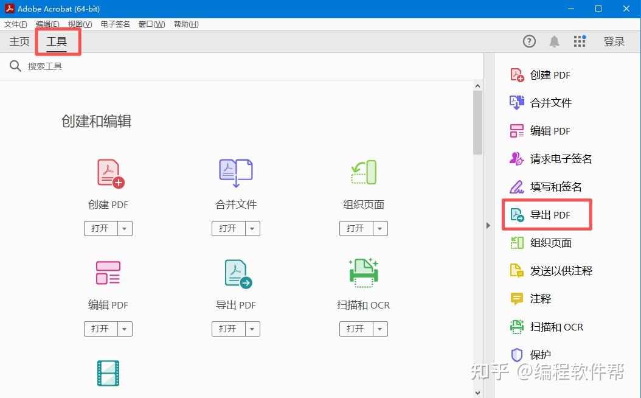This screenshot has height=398, width=641.
Task: Select 请求电子签名 in right sidebar
Action: pos(550,159)
